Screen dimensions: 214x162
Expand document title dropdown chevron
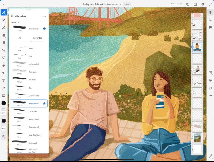tap(121, 4)
